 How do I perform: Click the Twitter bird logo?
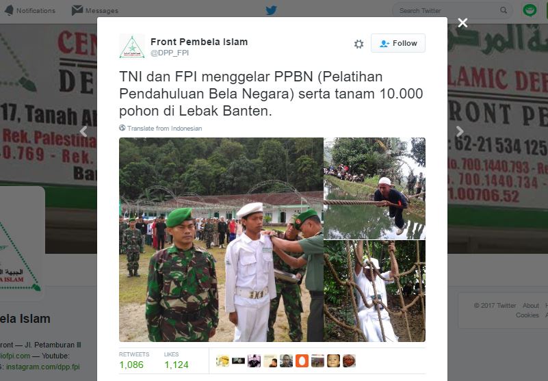[271, 10]
